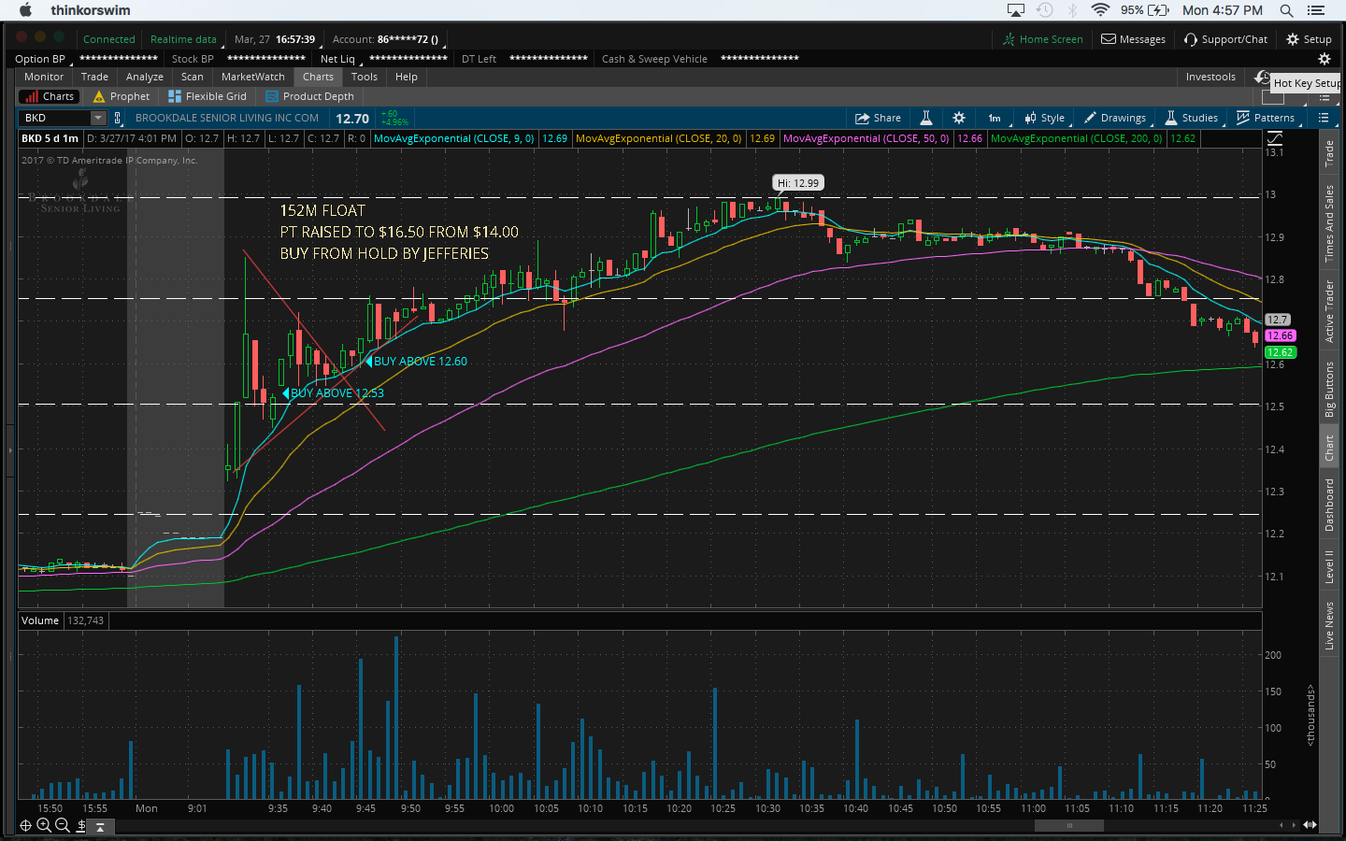
Task: Open chart settings gear icon
Action: pos(958,118)
